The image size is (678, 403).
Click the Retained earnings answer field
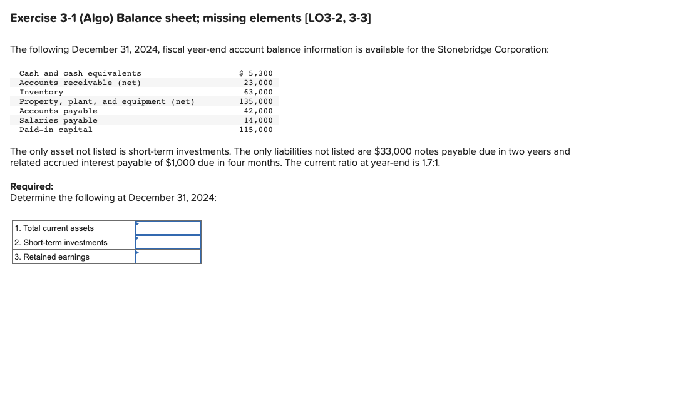tap(169, 256)
